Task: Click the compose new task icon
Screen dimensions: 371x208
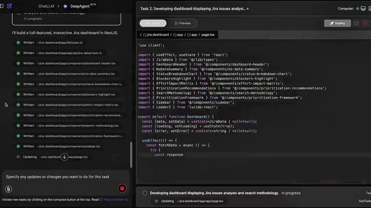Action: tap(9, 6)
